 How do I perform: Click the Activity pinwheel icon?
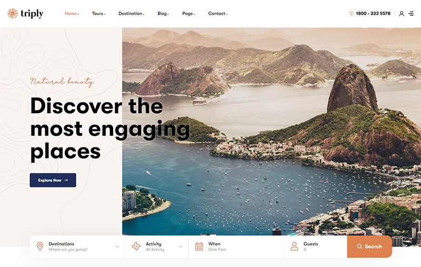[136, 246]
